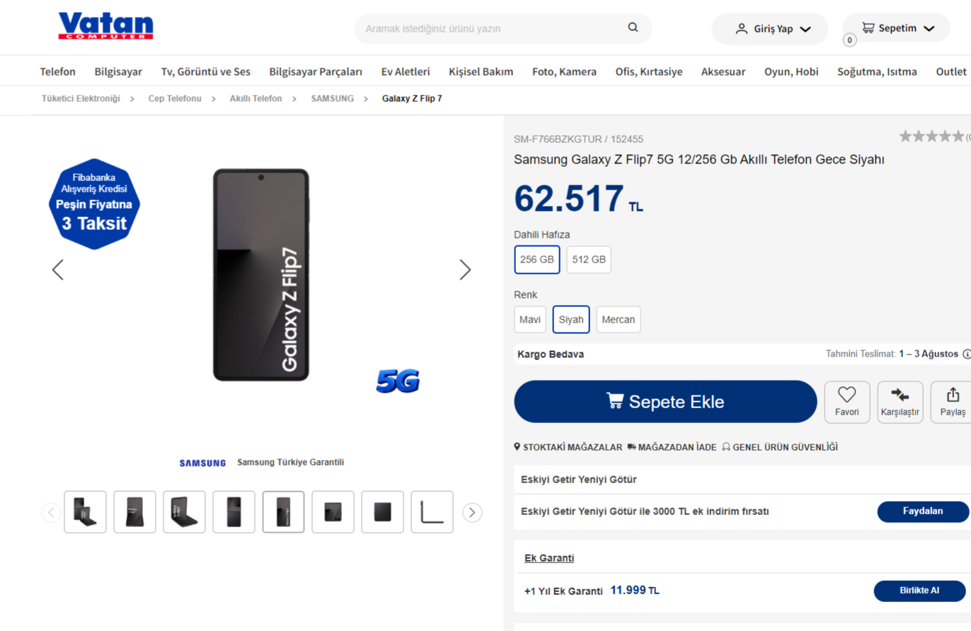
Task: Click the Faydalan button
Action: [923, 511]
